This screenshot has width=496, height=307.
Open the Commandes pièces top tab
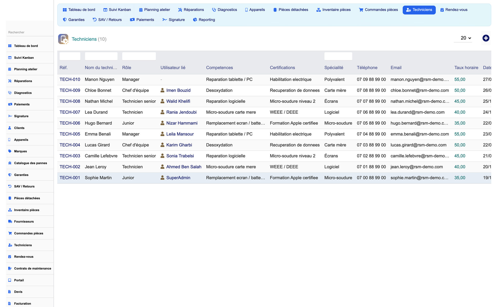point(378,10)
